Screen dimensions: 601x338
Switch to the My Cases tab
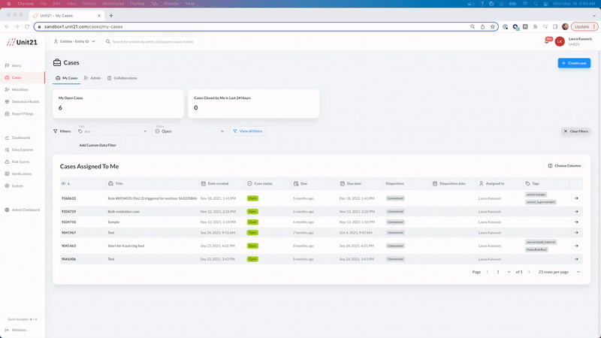67,78
